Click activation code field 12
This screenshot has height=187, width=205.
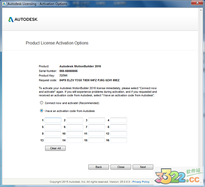tap(119, 133)
